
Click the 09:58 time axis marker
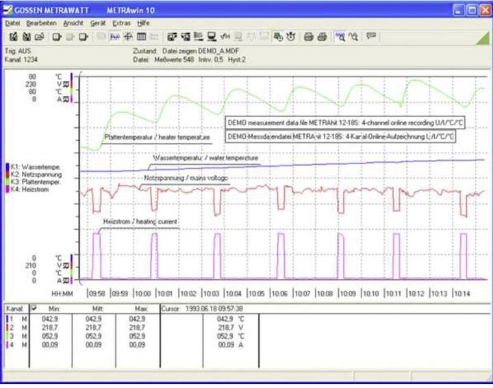[x=97, y=294]
